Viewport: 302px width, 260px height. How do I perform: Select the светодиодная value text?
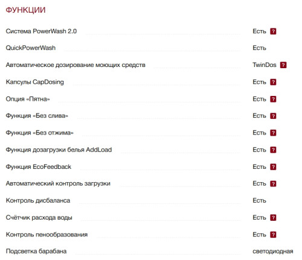(x=273, y=251)
